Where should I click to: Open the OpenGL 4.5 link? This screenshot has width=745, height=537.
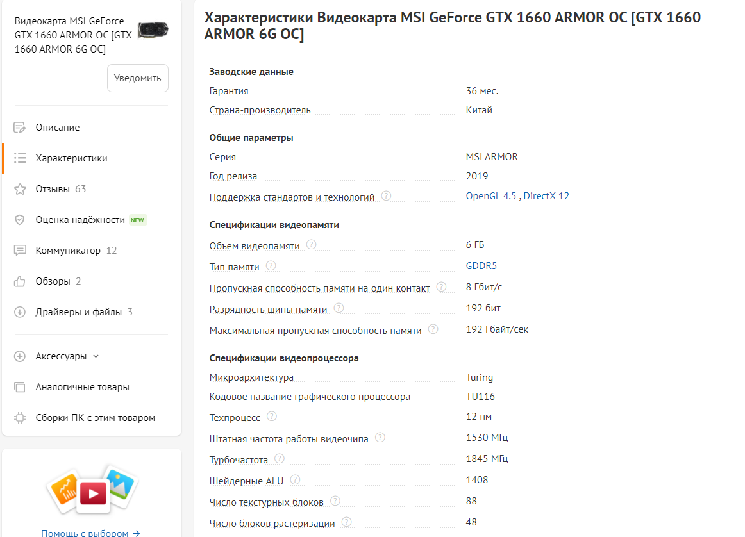(491, 196)
